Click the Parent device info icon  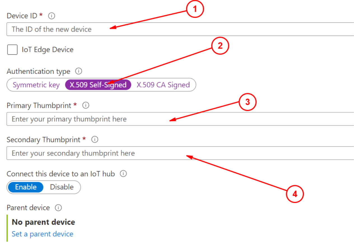[58, 208]
